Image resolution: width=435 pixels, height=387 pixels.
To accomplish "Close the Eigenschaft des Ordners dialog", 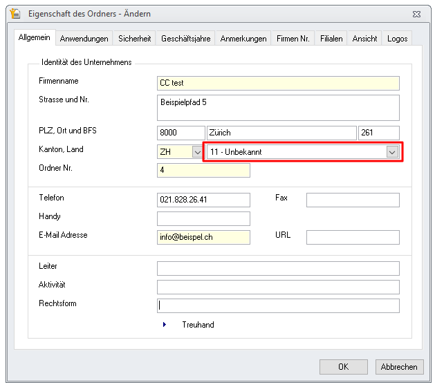I will pyautogui.click(x=416, y=14).
